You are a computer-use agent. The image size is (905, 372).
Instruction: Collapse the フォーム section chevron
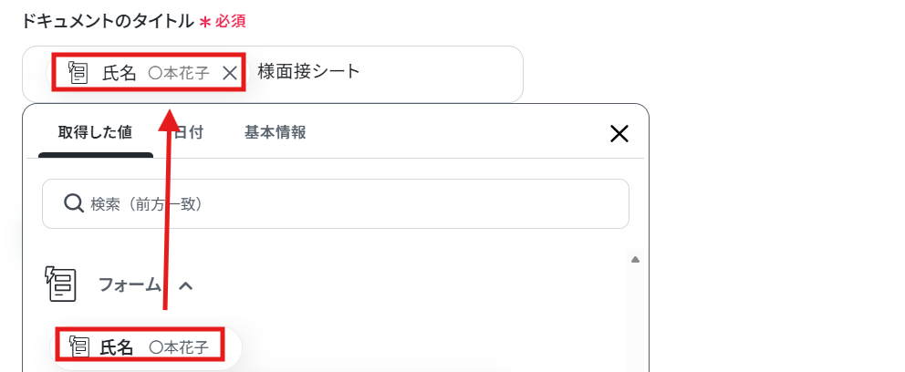(x=185, y=285)
